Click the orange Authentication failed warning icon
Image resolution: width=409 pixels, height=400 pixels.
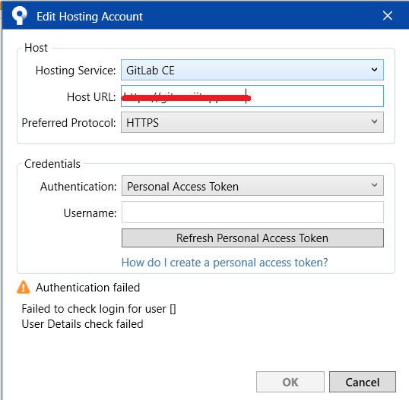coord(24,287)
